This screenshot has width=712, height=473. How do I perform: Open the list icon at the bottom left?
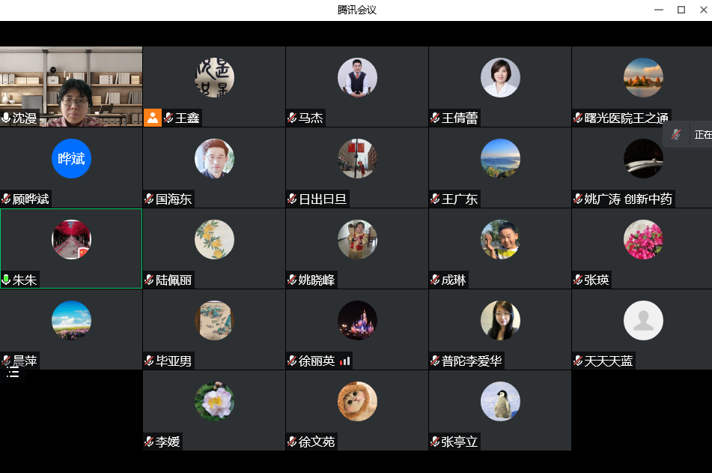(13, 373)
